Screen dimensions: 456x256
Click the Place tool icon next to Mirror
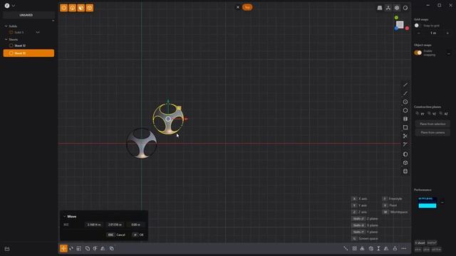click(103, 248)
